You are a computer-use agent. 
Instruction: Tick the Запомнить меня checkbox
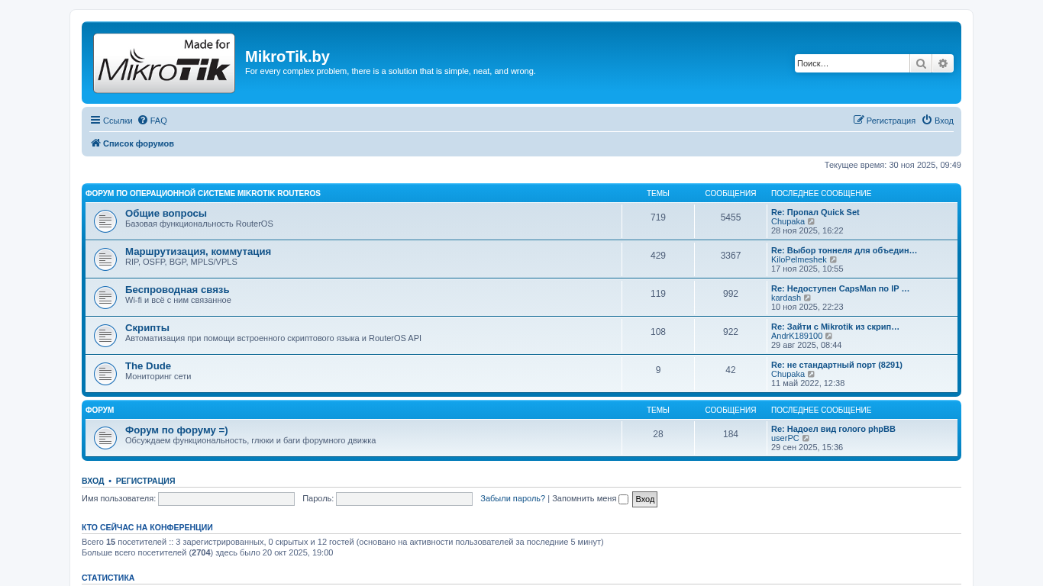point(623,499)
